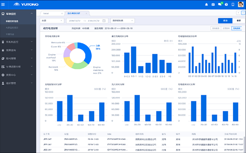Click the clipboard tasks icon in the header

point(213,5)
